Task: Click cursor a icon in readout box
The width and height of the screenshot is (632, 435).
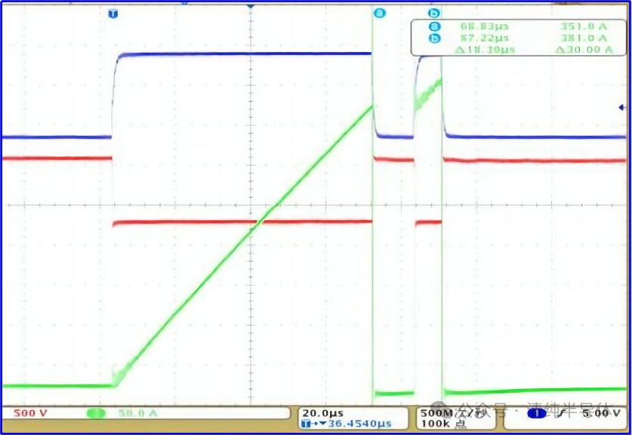Action: (433, 27)
